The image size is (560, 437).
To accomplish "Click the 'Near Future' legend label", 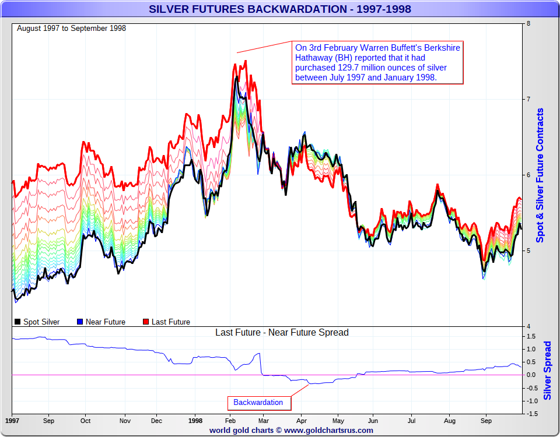I will [106, 322].
